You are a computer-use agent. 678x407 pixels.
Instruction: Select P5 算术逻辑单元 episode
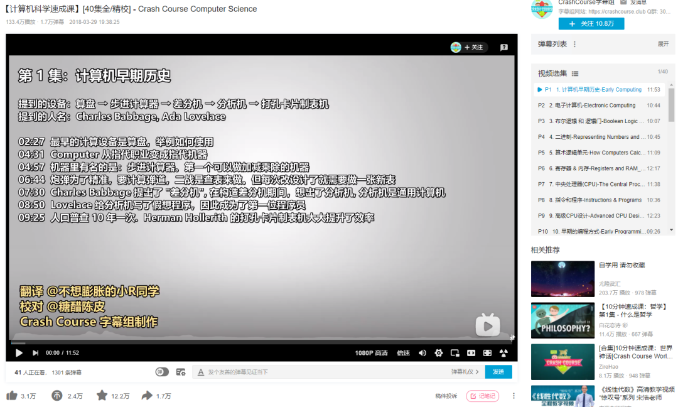point(599,153)
